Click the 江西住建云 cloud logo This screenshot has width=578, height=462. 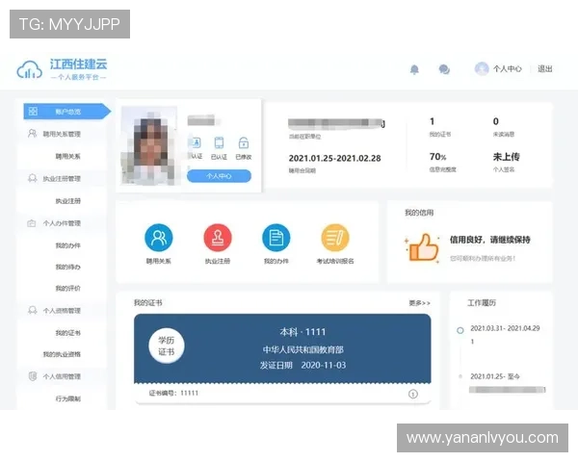(x=30, y=70)
